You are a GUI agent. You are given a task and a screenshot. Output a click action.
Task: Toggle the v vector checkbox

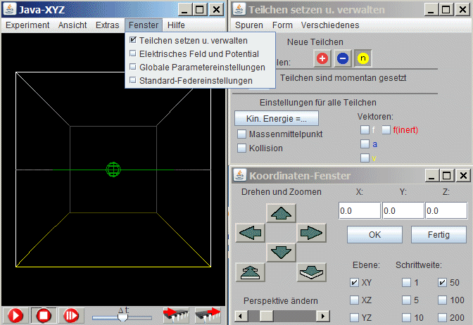pyautogui.click(x=365, y=158)
